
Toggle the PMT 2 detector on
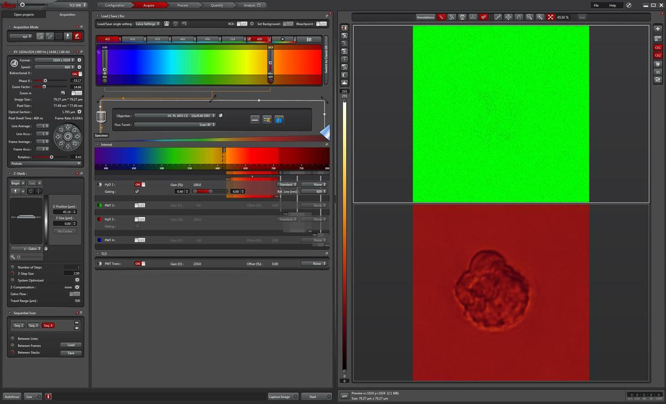coord(140,205)
